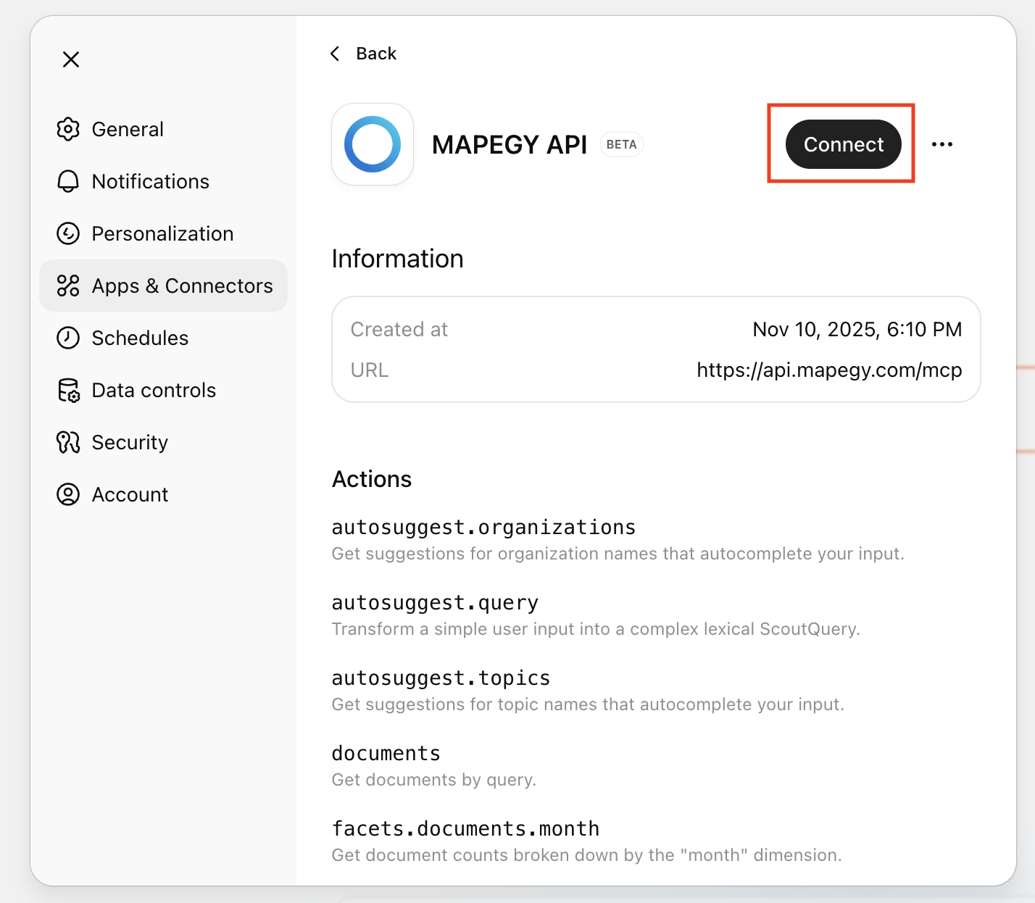1035x903 pixels.
Task: Select the autosuggest.query action
Action: [x=435, y=603]
